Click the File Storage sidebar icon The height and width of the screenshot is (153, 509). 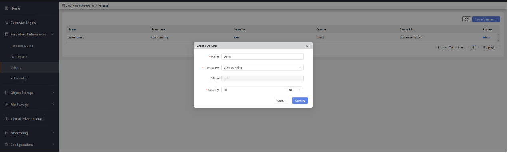(7, 105)
